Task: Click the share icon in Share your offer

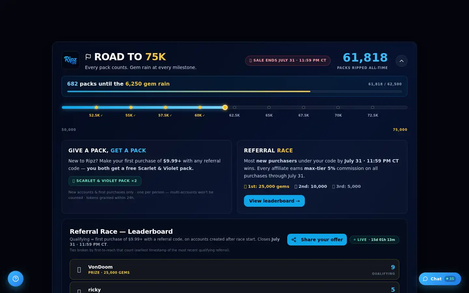Action: point(294,240)
